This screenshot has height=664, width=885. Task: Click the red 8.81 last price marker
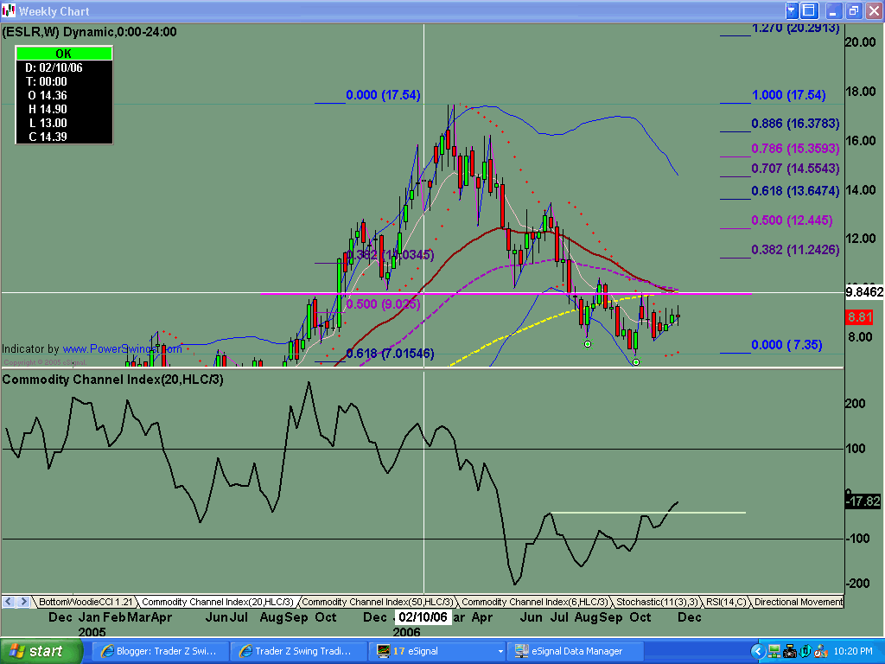(860, 317)
